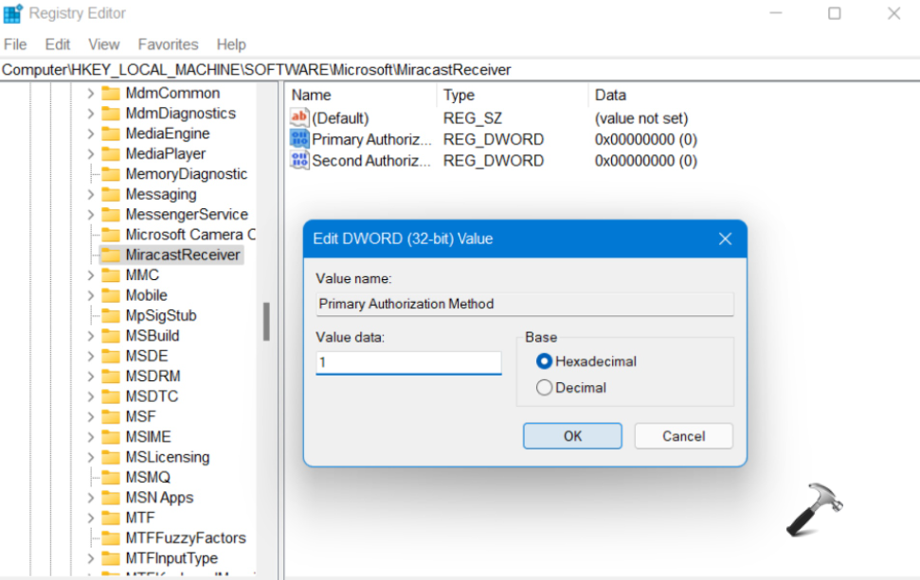This screenshot has width=920, height=580.
Task: Expand the Mobile key
Action: click(x=90, y=295)
